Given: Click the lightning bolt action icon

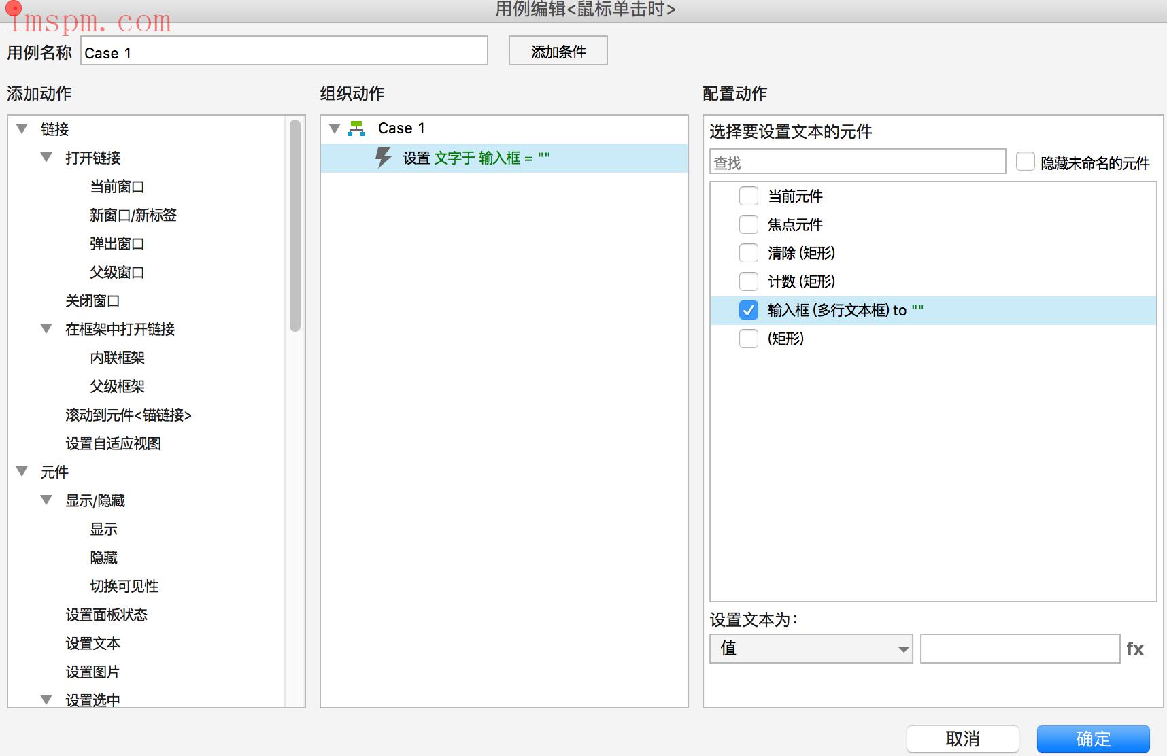Looking at the screenshot, I should point(384,158).
